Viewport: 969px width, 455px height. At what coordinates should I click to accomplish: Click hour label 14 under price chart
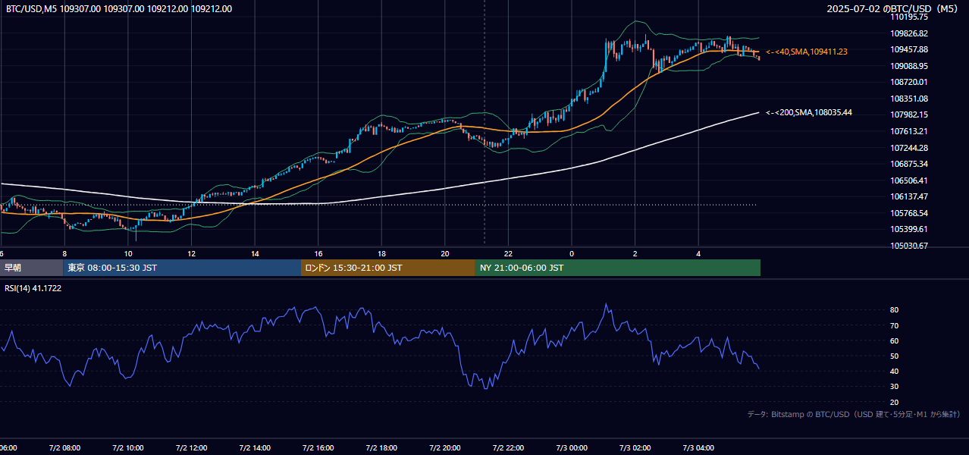255,254
